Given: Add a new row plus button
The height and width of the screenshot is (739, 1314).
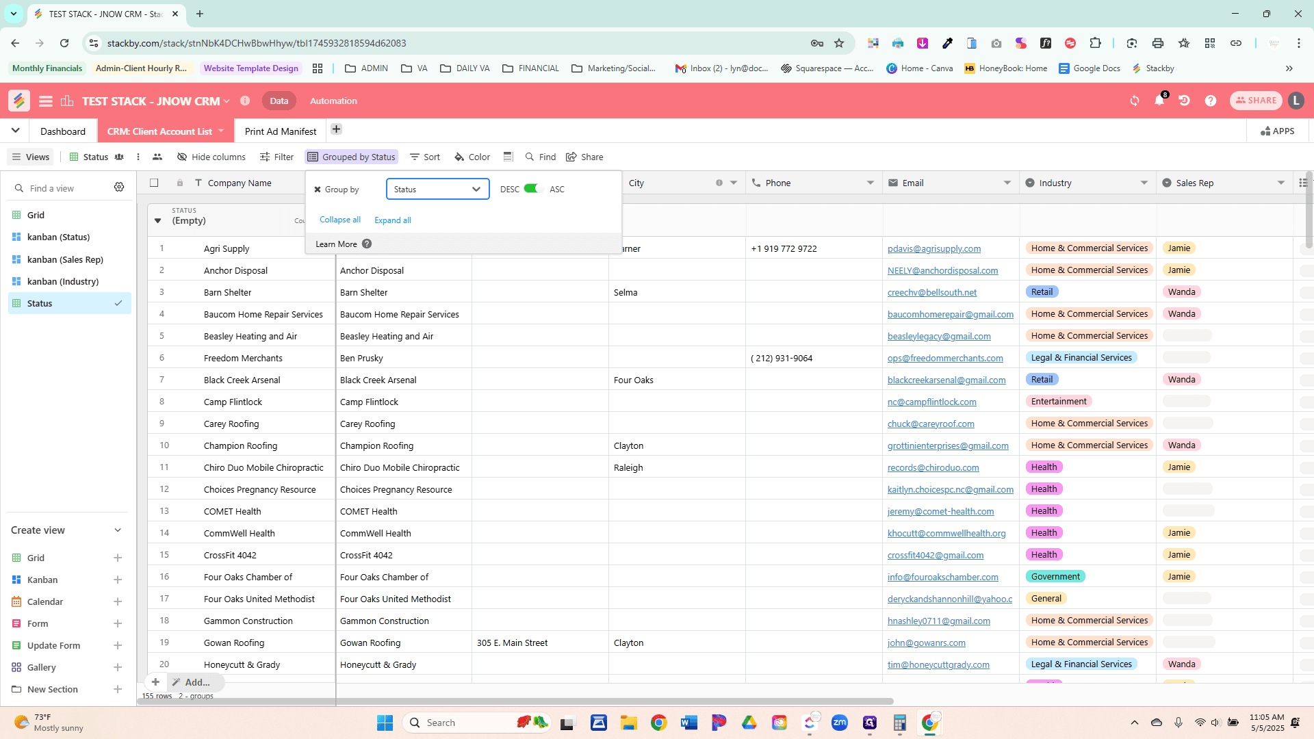Looking at the screenshot, I should 155,682.
